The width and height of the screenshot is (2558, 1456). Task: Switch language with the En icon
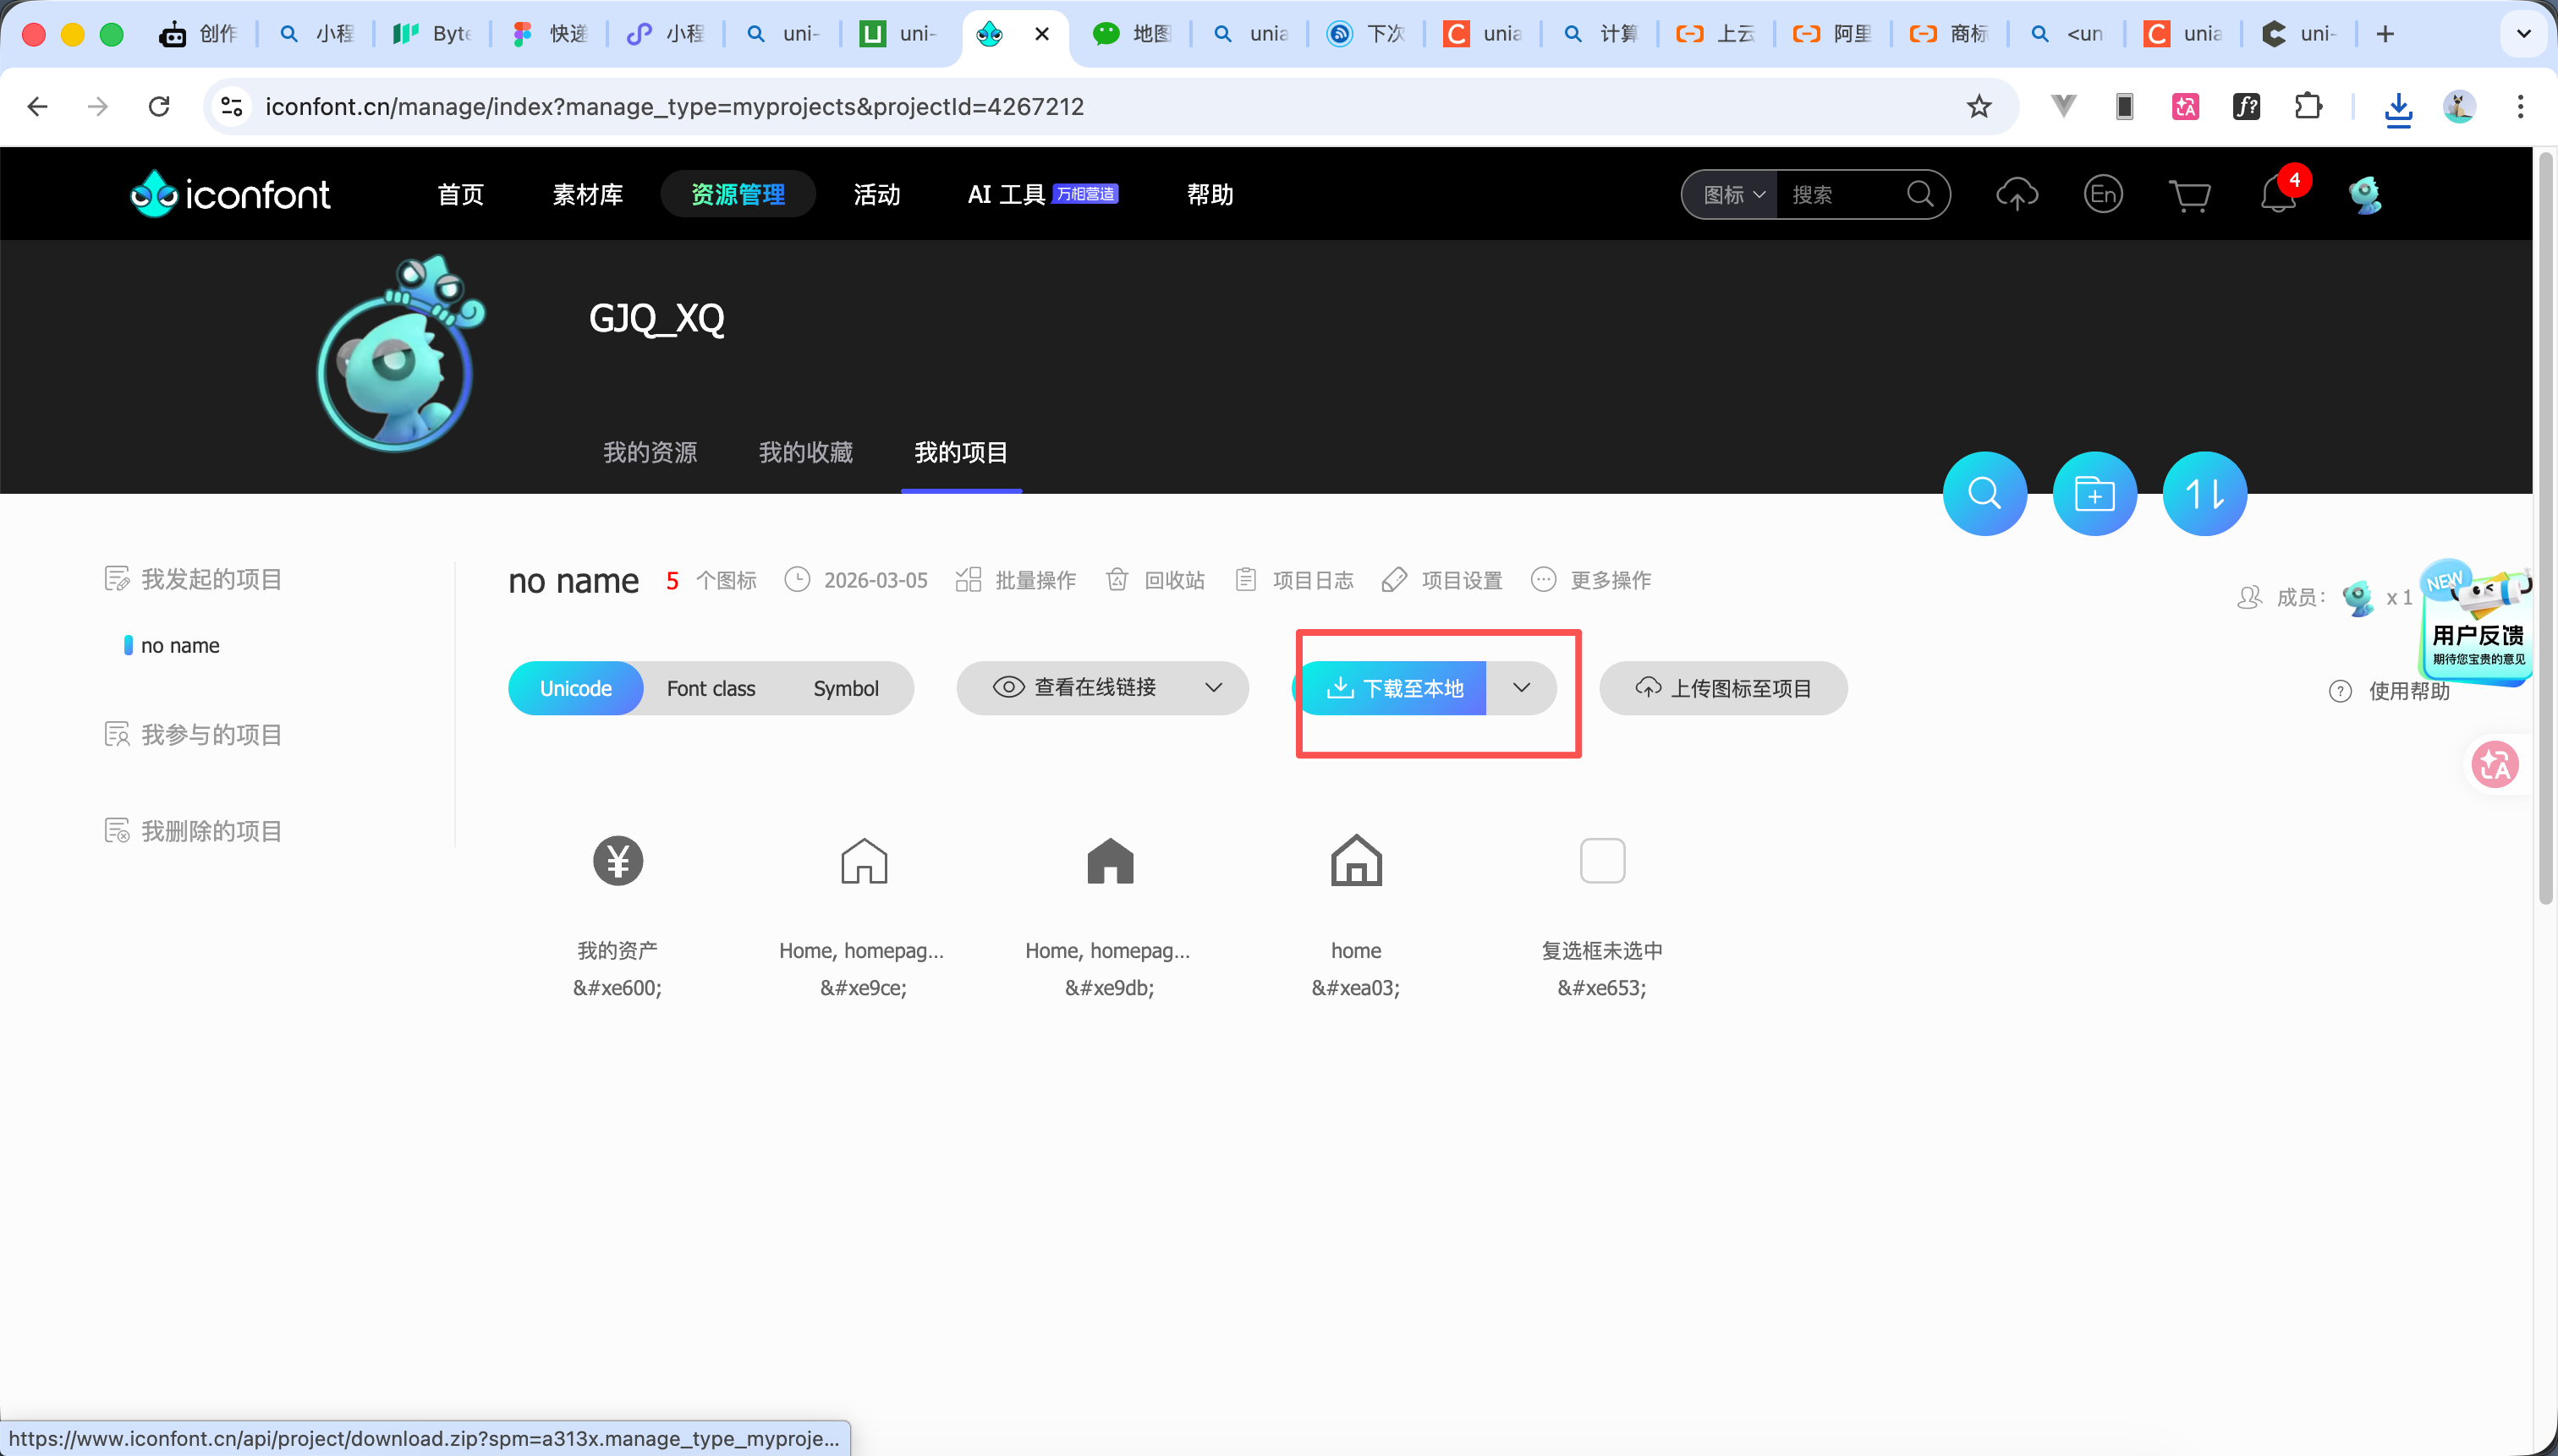2103,195
